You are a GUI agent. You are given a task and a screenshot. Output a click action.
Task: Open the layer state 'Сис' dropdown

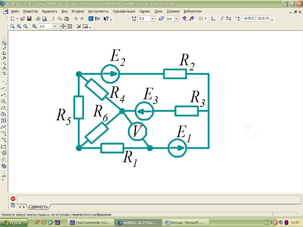point(177,19)
